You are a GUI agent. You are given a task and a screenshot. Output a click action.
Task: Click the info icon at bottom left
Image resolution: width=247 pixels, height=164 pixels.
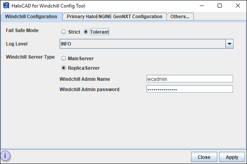pyautogui.click(x=5, y=156)
